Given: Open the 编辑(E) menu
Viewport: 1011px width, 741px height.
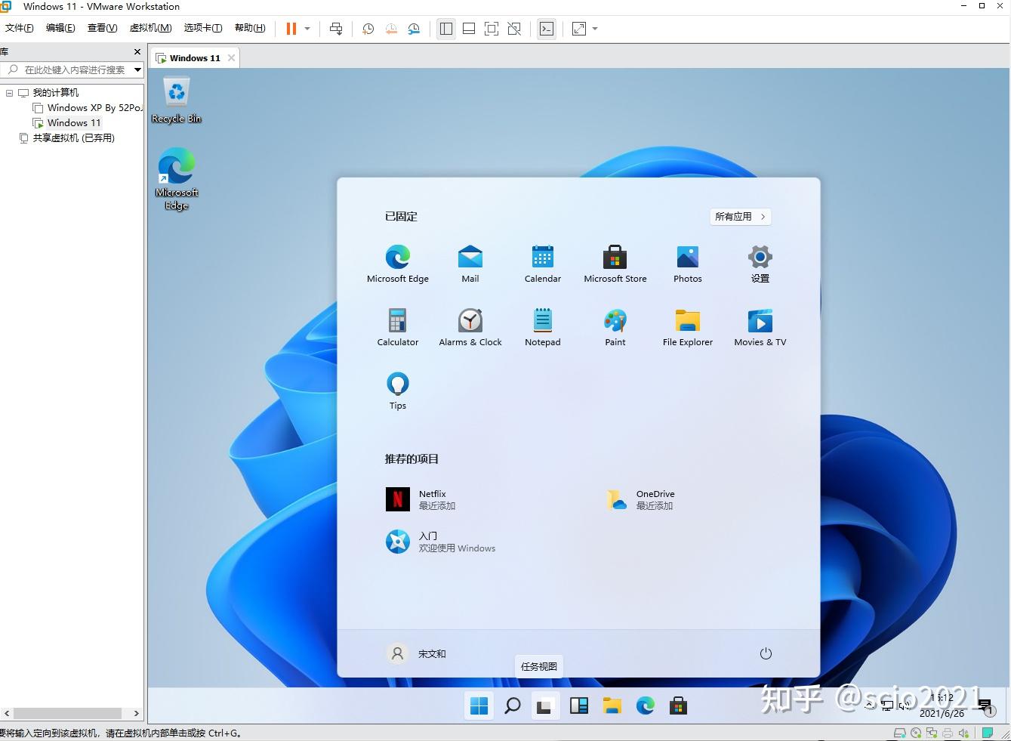Looking at the screenshot, I should [x=60, y=28].
